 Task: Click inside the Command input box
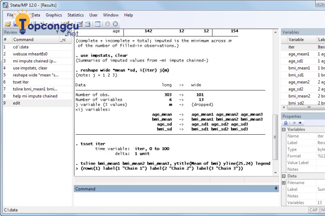coord(176,199)
